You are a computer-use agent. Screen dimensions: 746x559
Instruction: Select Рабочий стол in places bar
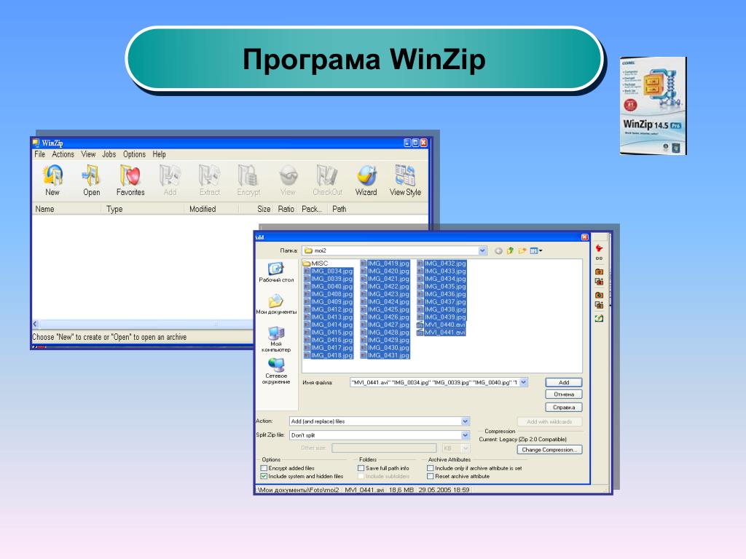point(276,272)
